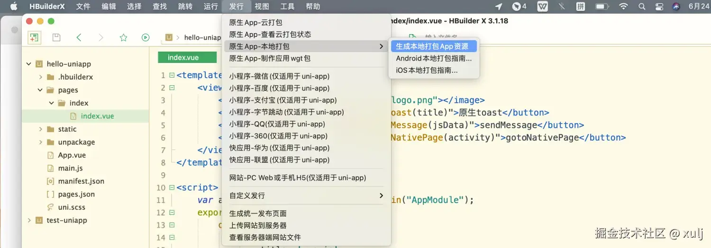Open the 帮助 menu
The width and height of the screenshot is (711, 248).
[313, 6]
